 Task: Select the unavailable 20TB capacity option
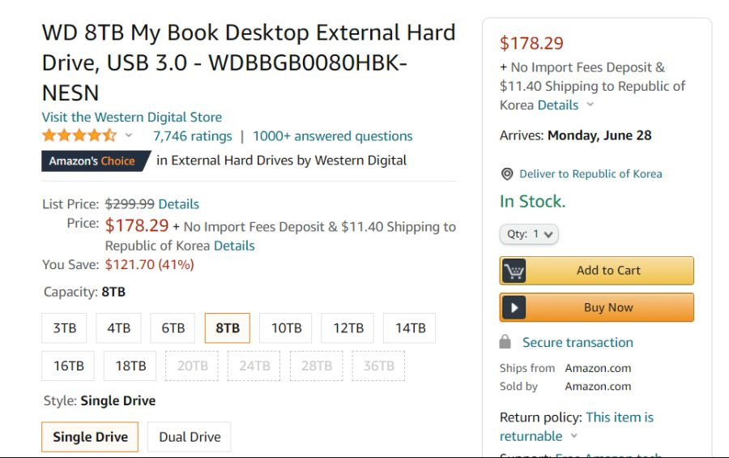pos(192,366)
